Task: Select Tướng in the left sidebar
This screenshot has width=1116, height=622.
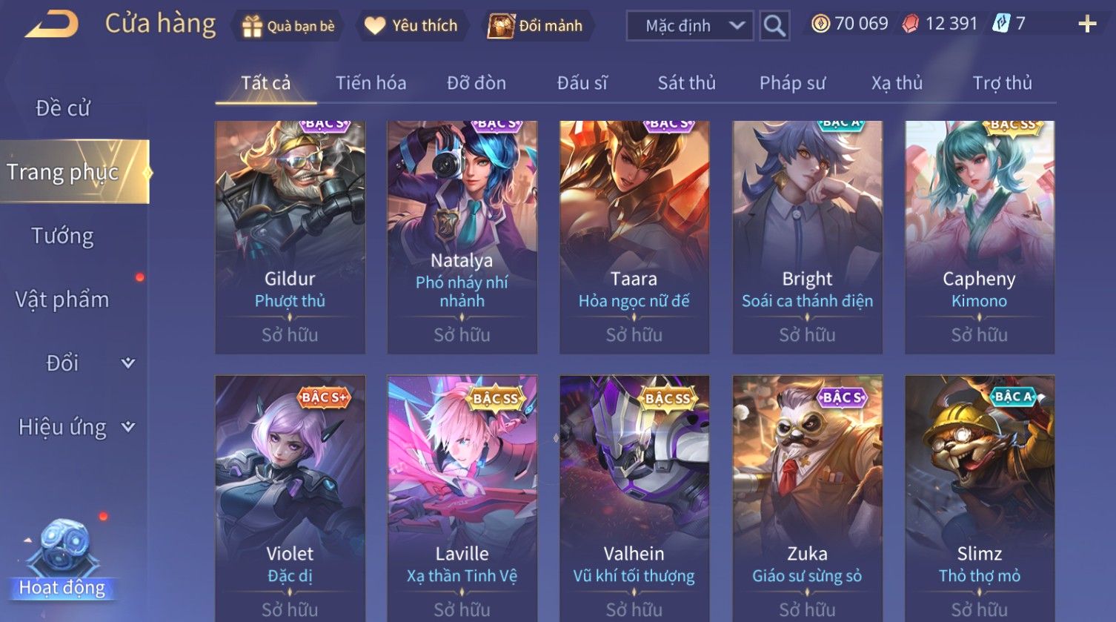Action: point(63,236)
